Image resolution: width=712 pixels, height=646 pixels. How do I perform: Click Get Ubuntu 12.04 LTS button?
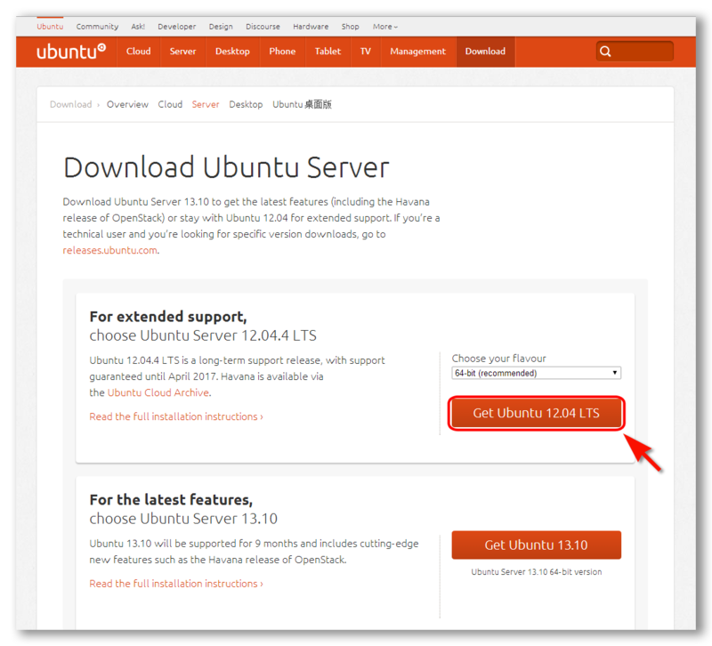coord(537,413)
